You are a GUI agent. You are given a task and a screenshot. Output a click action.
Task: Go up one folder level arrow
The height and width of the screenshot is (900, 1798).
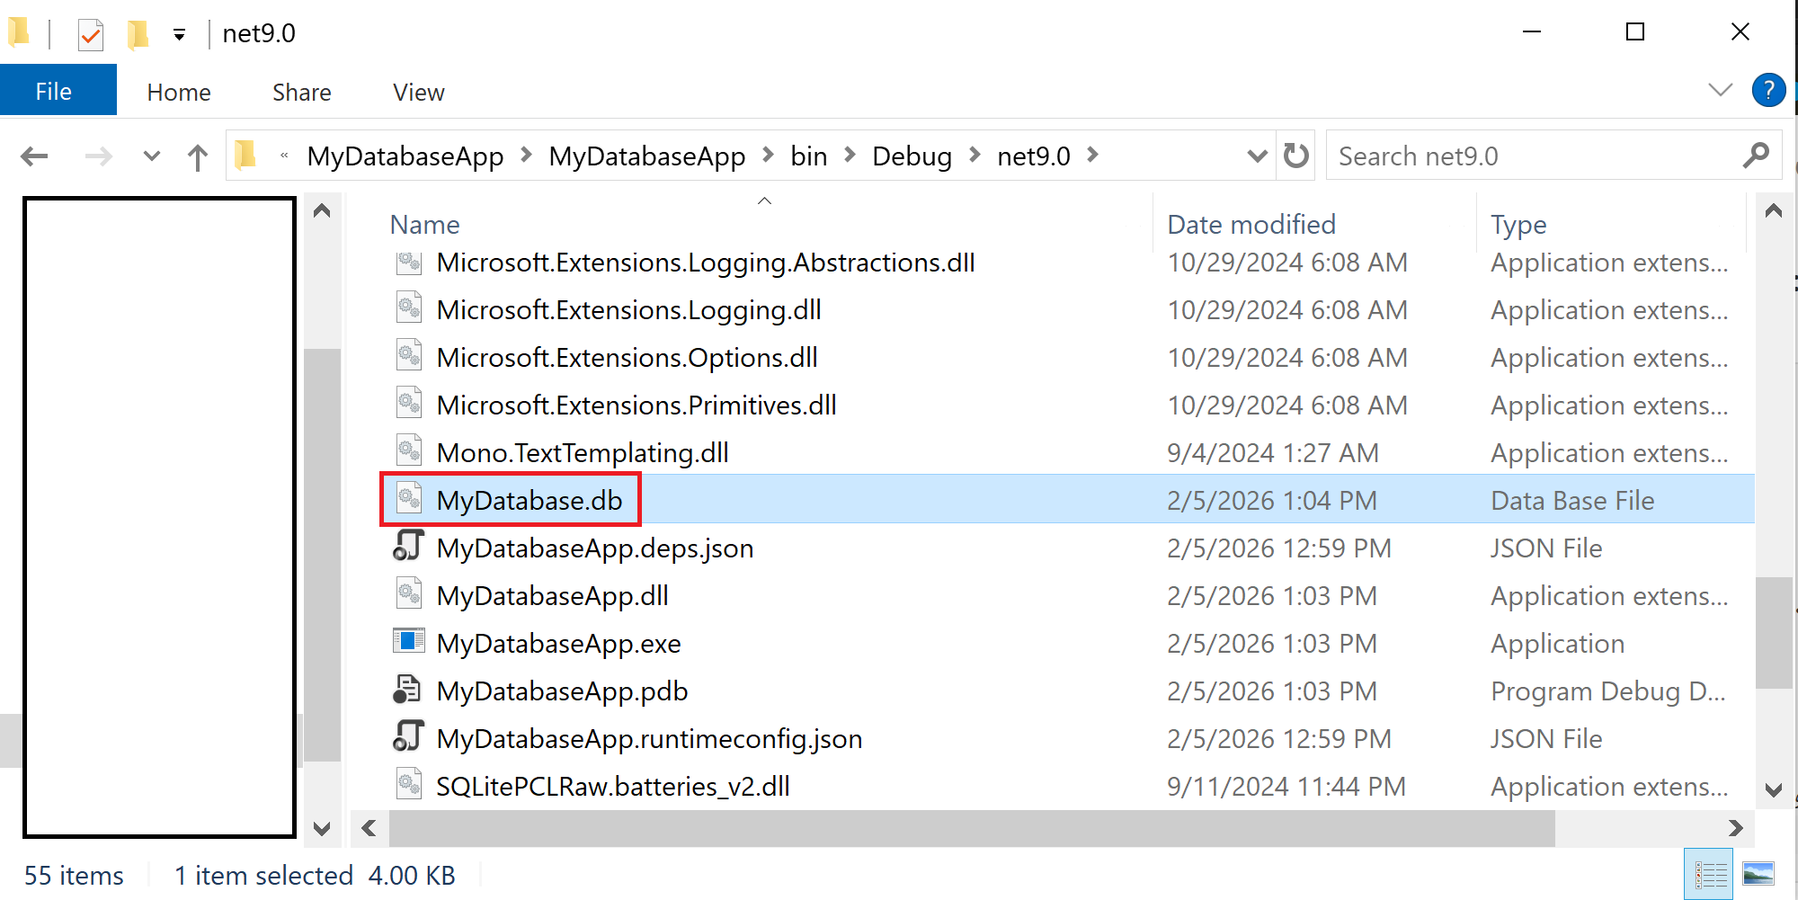click(x=197, y=157)
